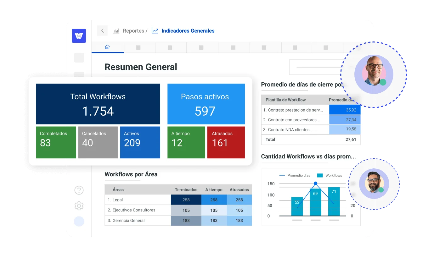The height and width of the screenshot is (262, 423).
Task: Click the circular avatar at the sidebar bottom
Action: click(79, 221)
